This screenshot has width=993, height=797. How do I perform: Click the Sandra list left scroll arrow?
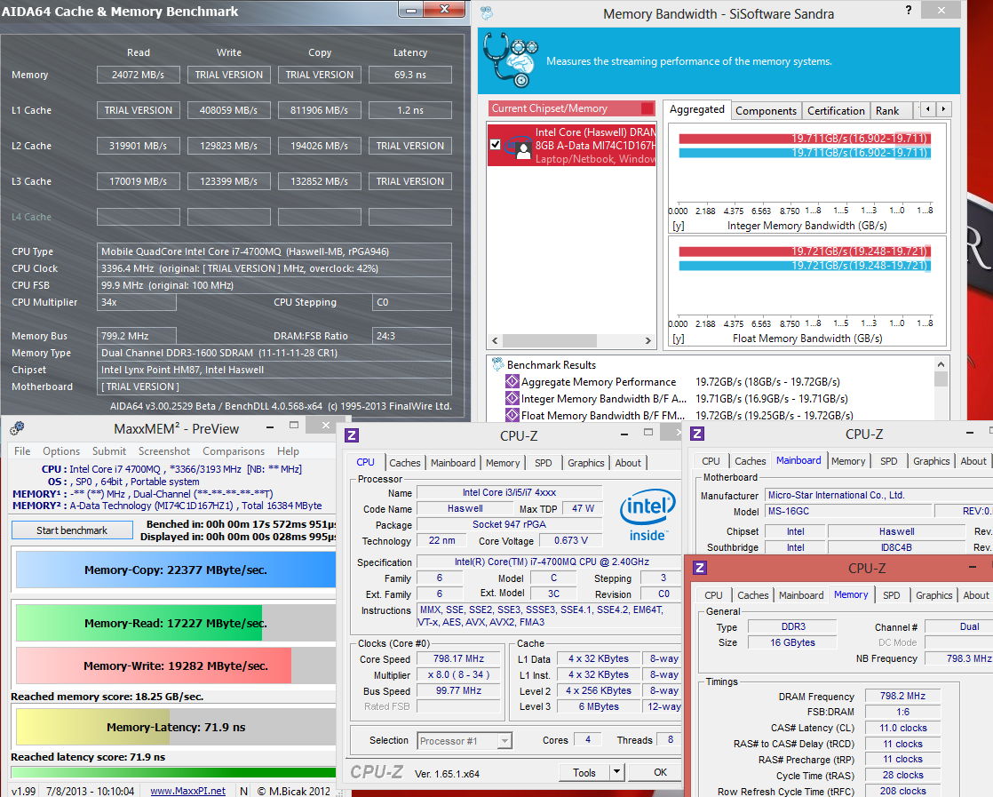496,341
